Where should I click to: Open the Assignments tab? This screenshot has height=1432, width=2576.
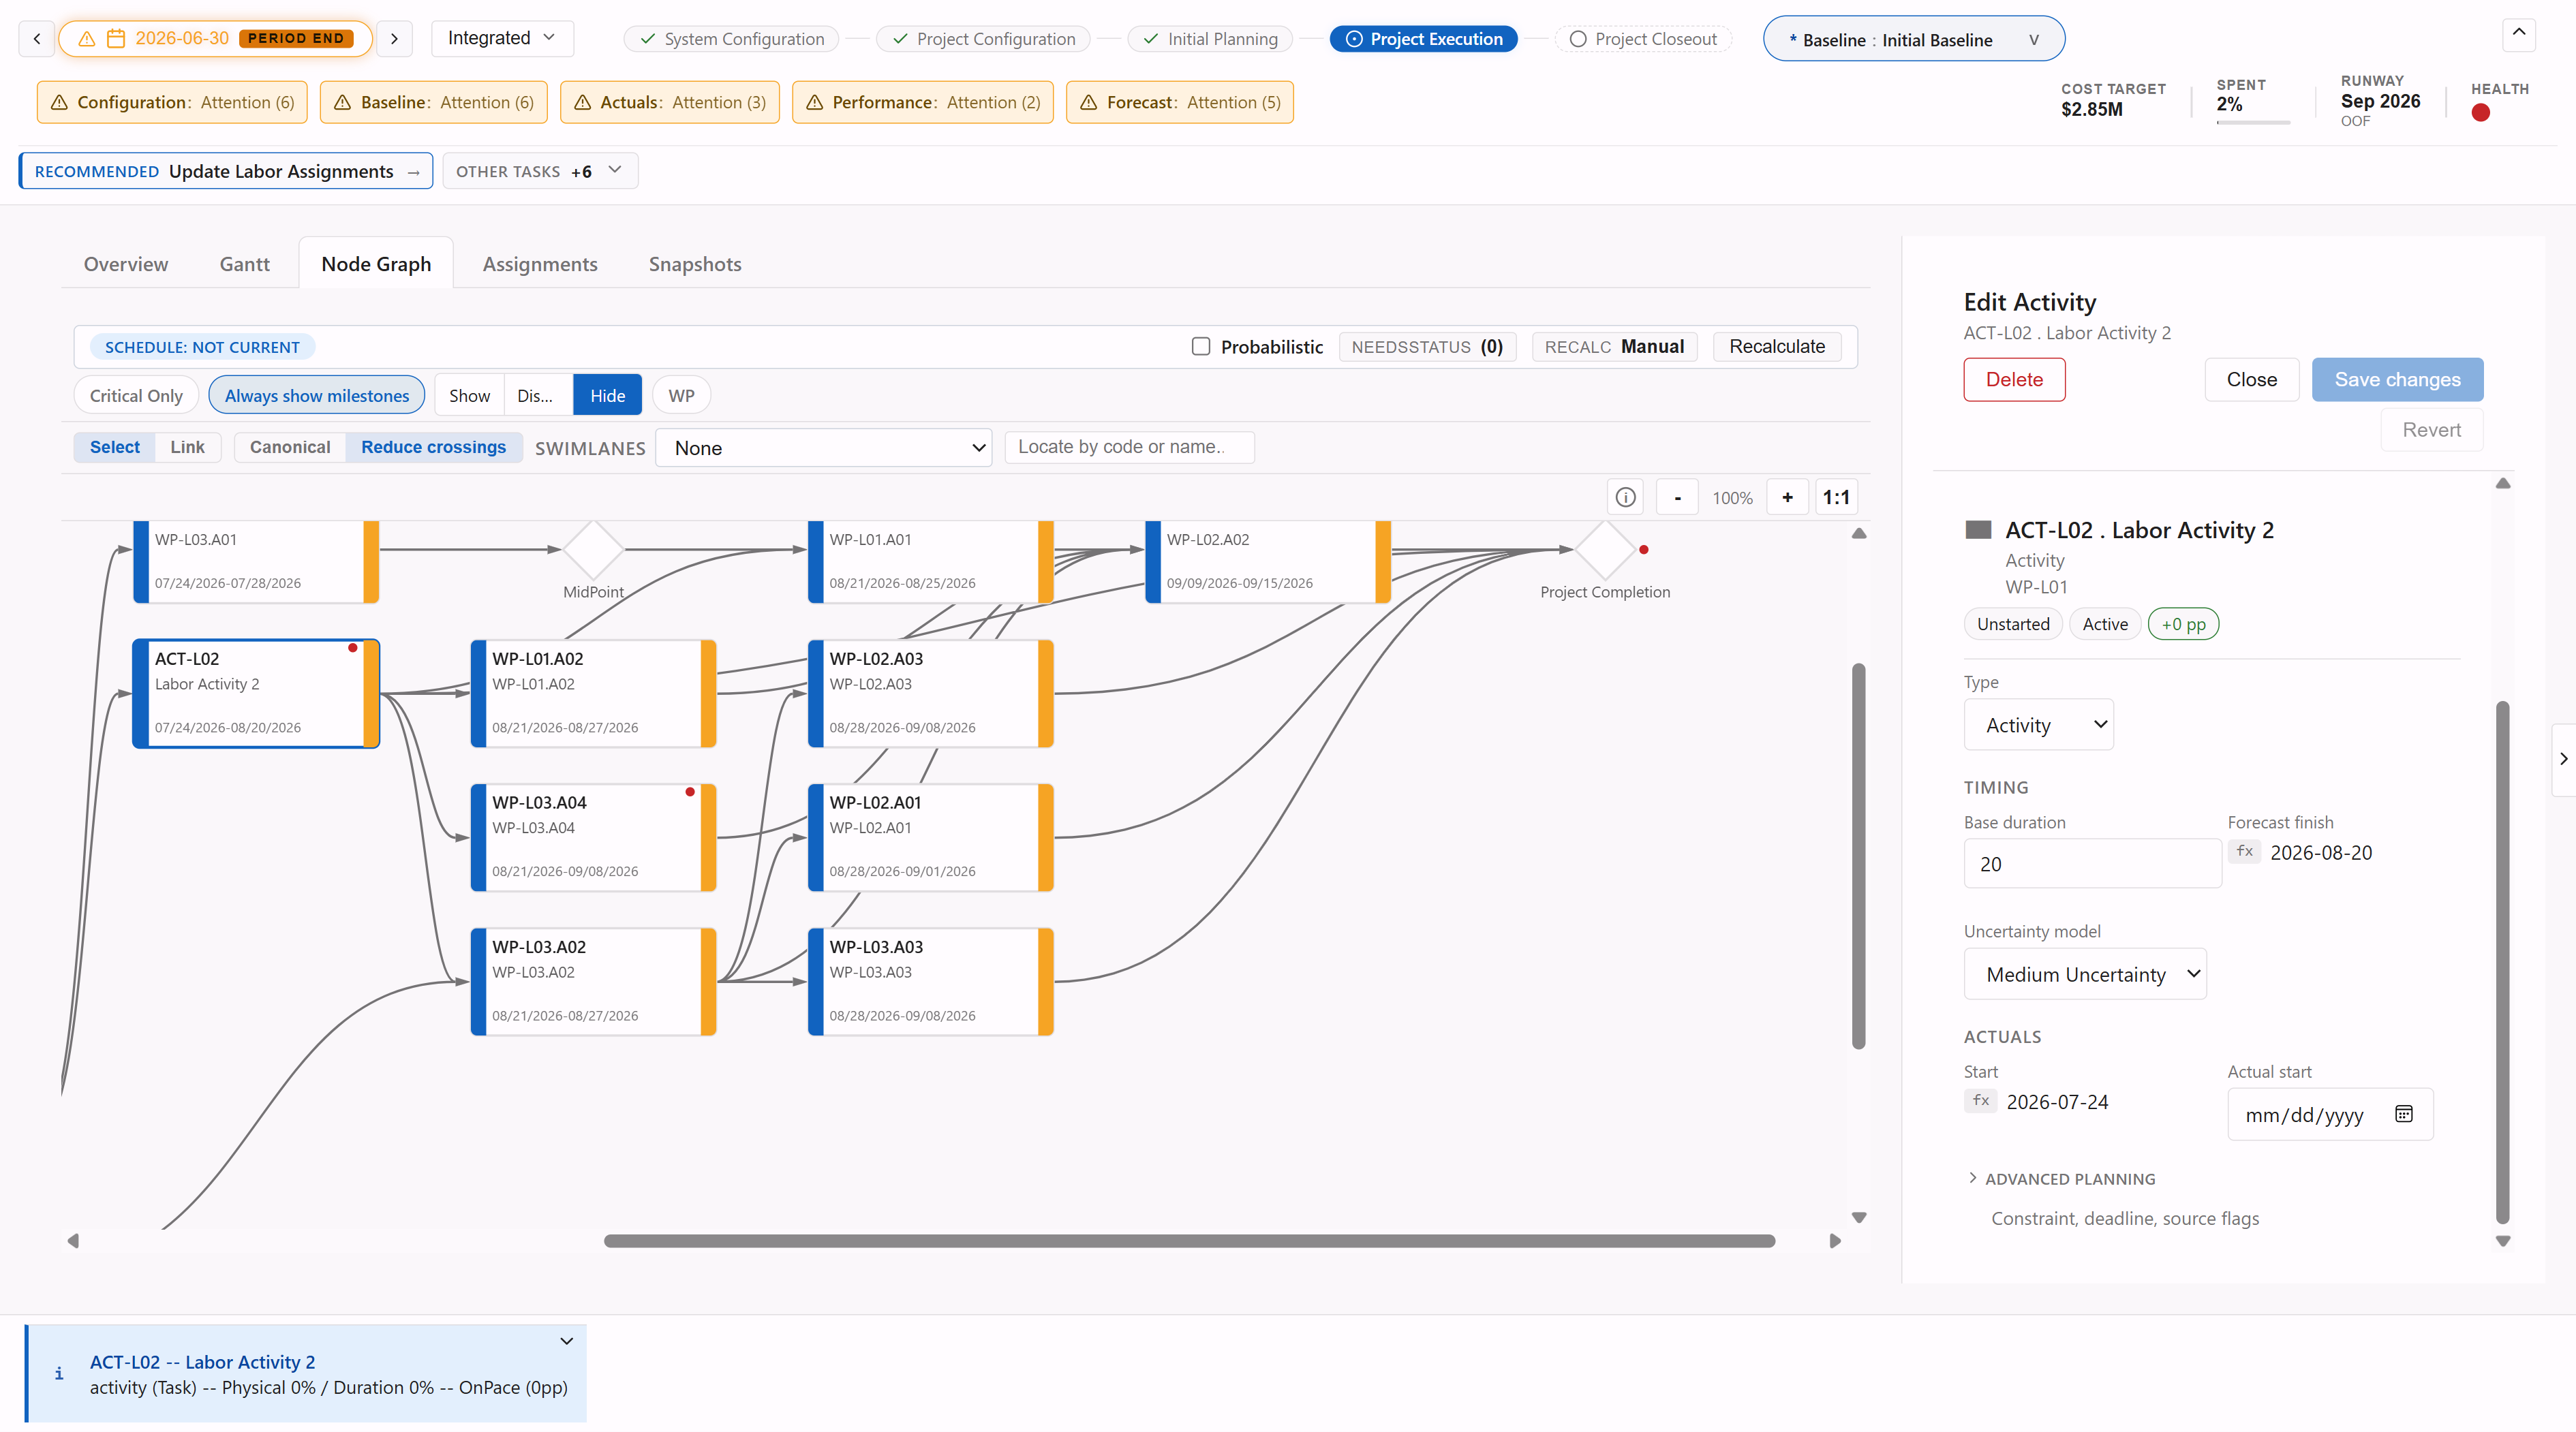pos(540,264)
